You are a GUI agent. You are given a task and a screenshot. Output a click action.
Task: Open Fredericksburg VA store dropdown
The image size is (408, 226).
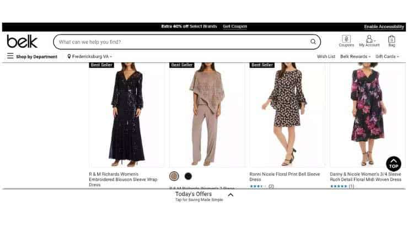(x=90, y=56)
